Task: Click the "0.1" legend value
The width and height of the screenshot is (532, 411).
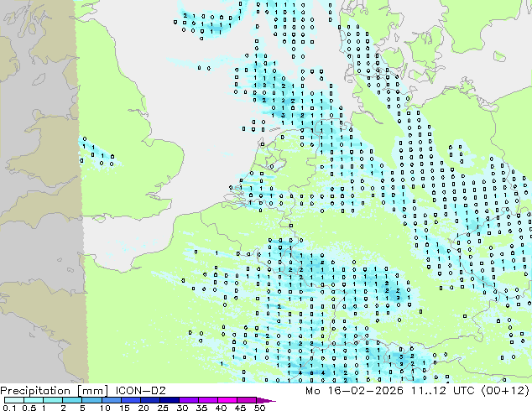Action: [x=9, y=408]
